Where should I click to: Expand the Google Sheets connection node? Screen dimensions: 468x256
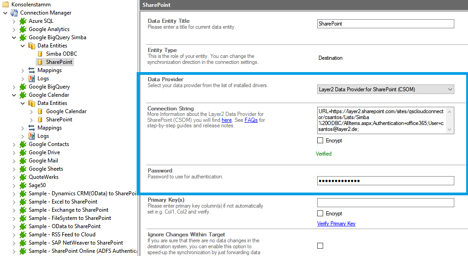[14, 169]
